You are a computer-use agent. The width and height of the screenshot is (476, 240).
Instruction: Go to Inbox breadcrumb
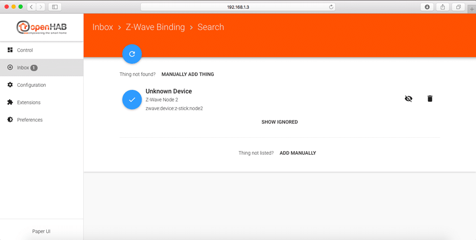coord(102,27)
